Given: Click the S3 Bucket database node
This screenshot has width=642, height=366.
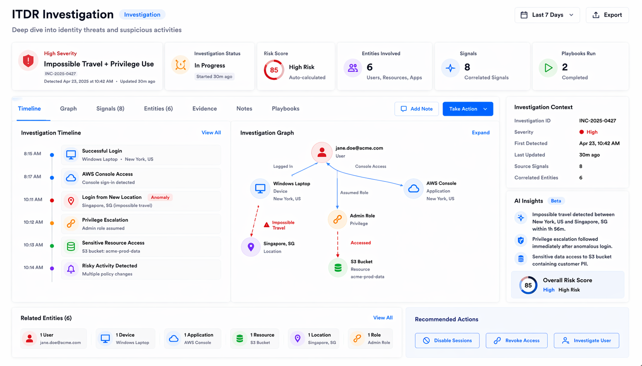Looking at the screenshot, I should coord(337,268).
